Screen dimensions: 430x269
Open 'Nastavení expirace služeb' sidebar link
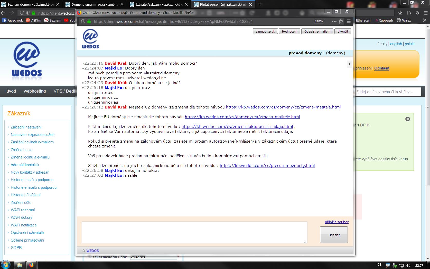(x=33, y=135)
